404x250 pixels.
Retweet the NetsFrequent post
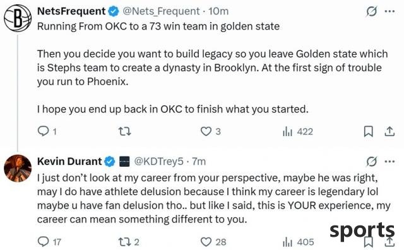[125, 132]
